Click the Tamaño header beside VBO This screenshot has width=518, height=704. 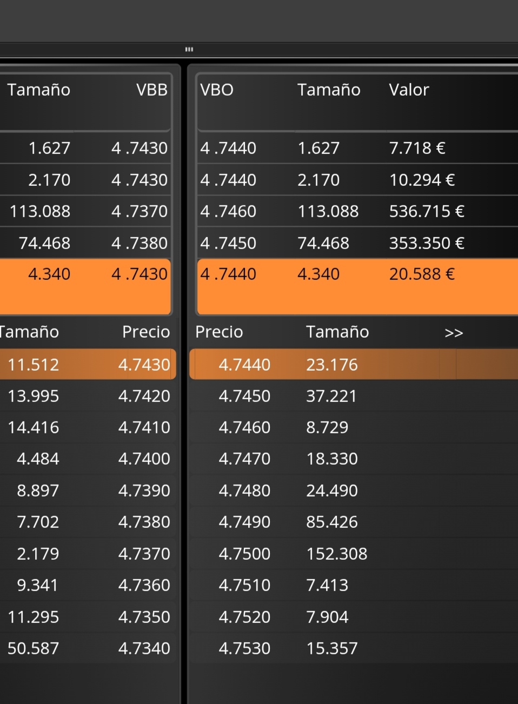click(329, 90)
